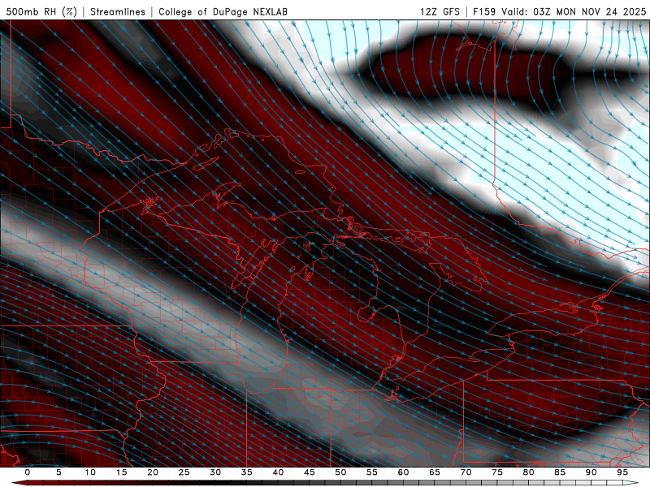The height and width of the screenshot is (487, 650).
Task: Select the "25" tick label on scale
Action: tap(184, 472)
